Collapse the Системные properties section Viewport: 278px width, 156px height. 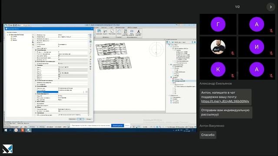pos(36,113)
